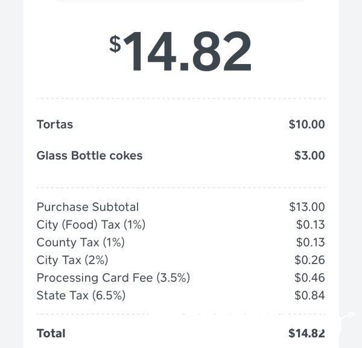The image size is (362, 348).
Task: Click the Processing Card Fee amount $0.46
Action: coord(310,278)
